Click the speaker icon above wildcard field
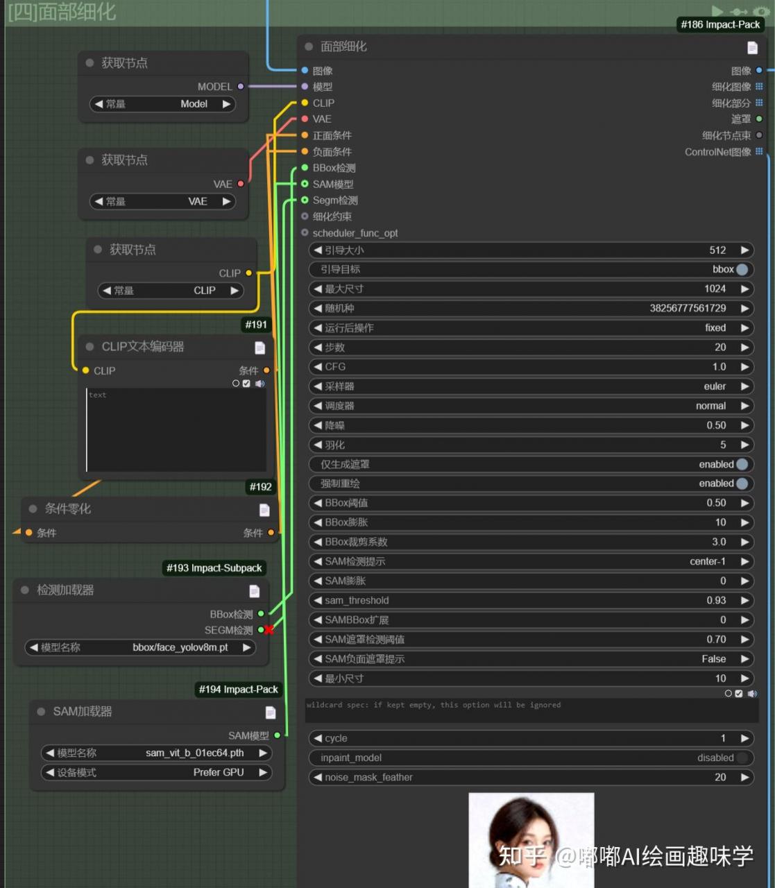 [752, 693]
